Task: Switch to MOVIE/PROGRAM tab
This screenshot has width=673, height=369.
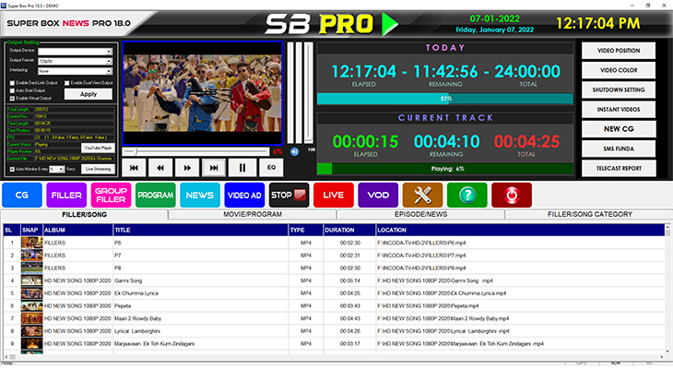Action: coord(253,214)
